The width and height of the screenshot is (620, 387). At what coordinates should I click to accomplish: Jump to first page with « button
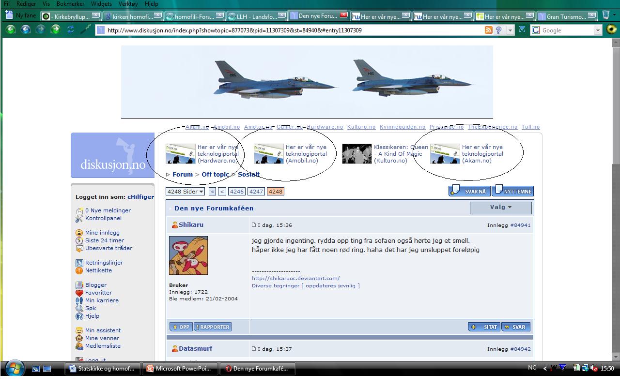[212, 192]
